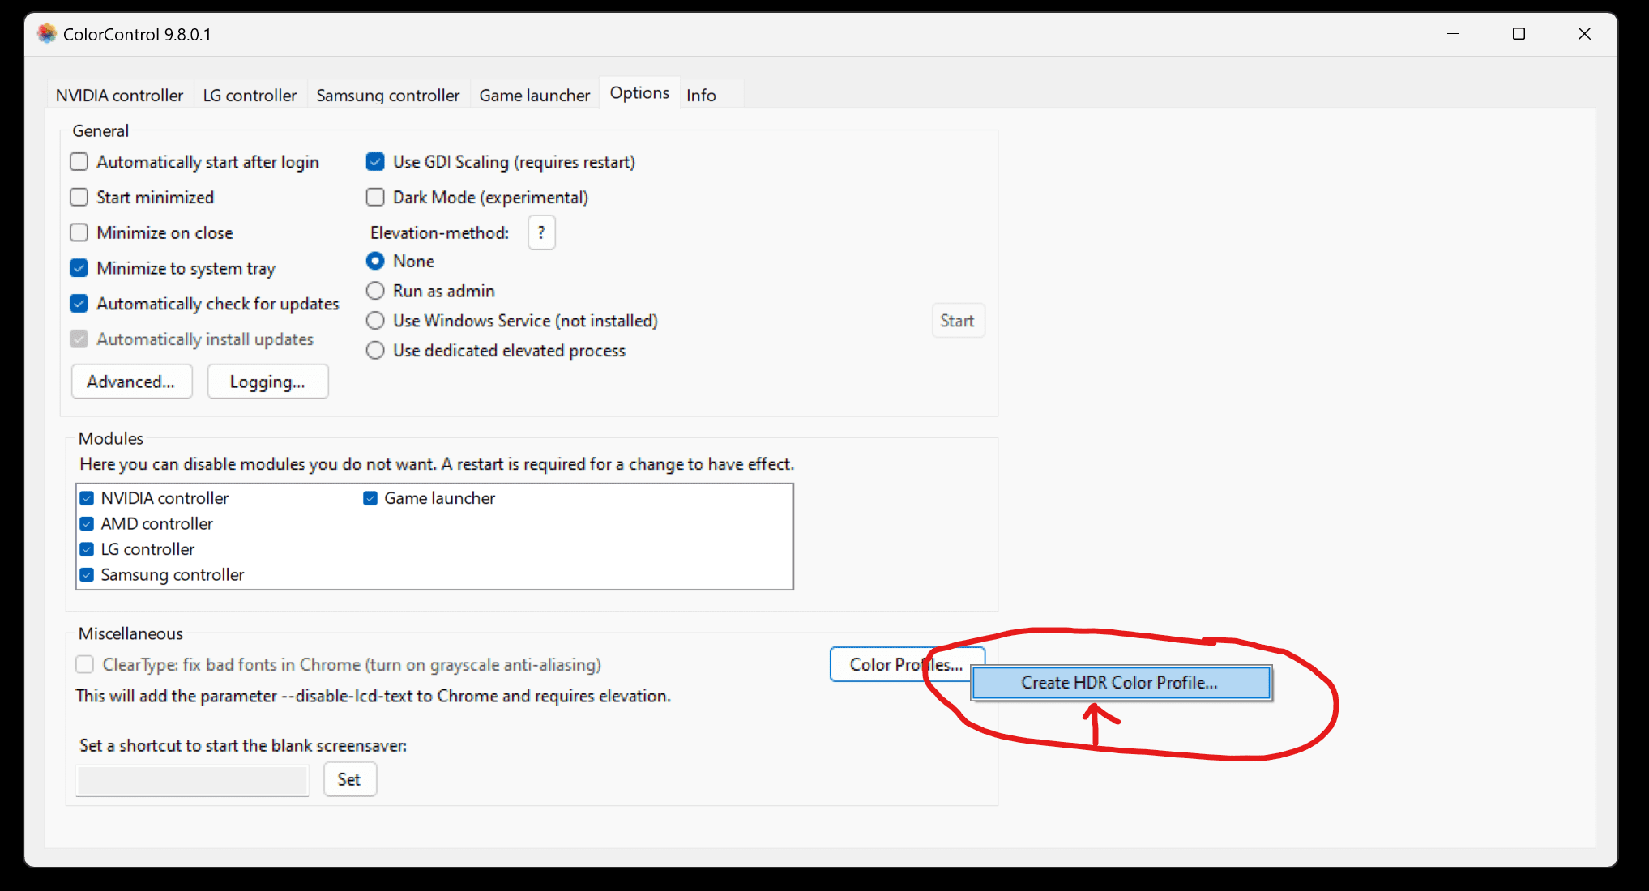Select Use Windows Service option
The height and width of the screenshot is (891, 1649).
point(375,321)
